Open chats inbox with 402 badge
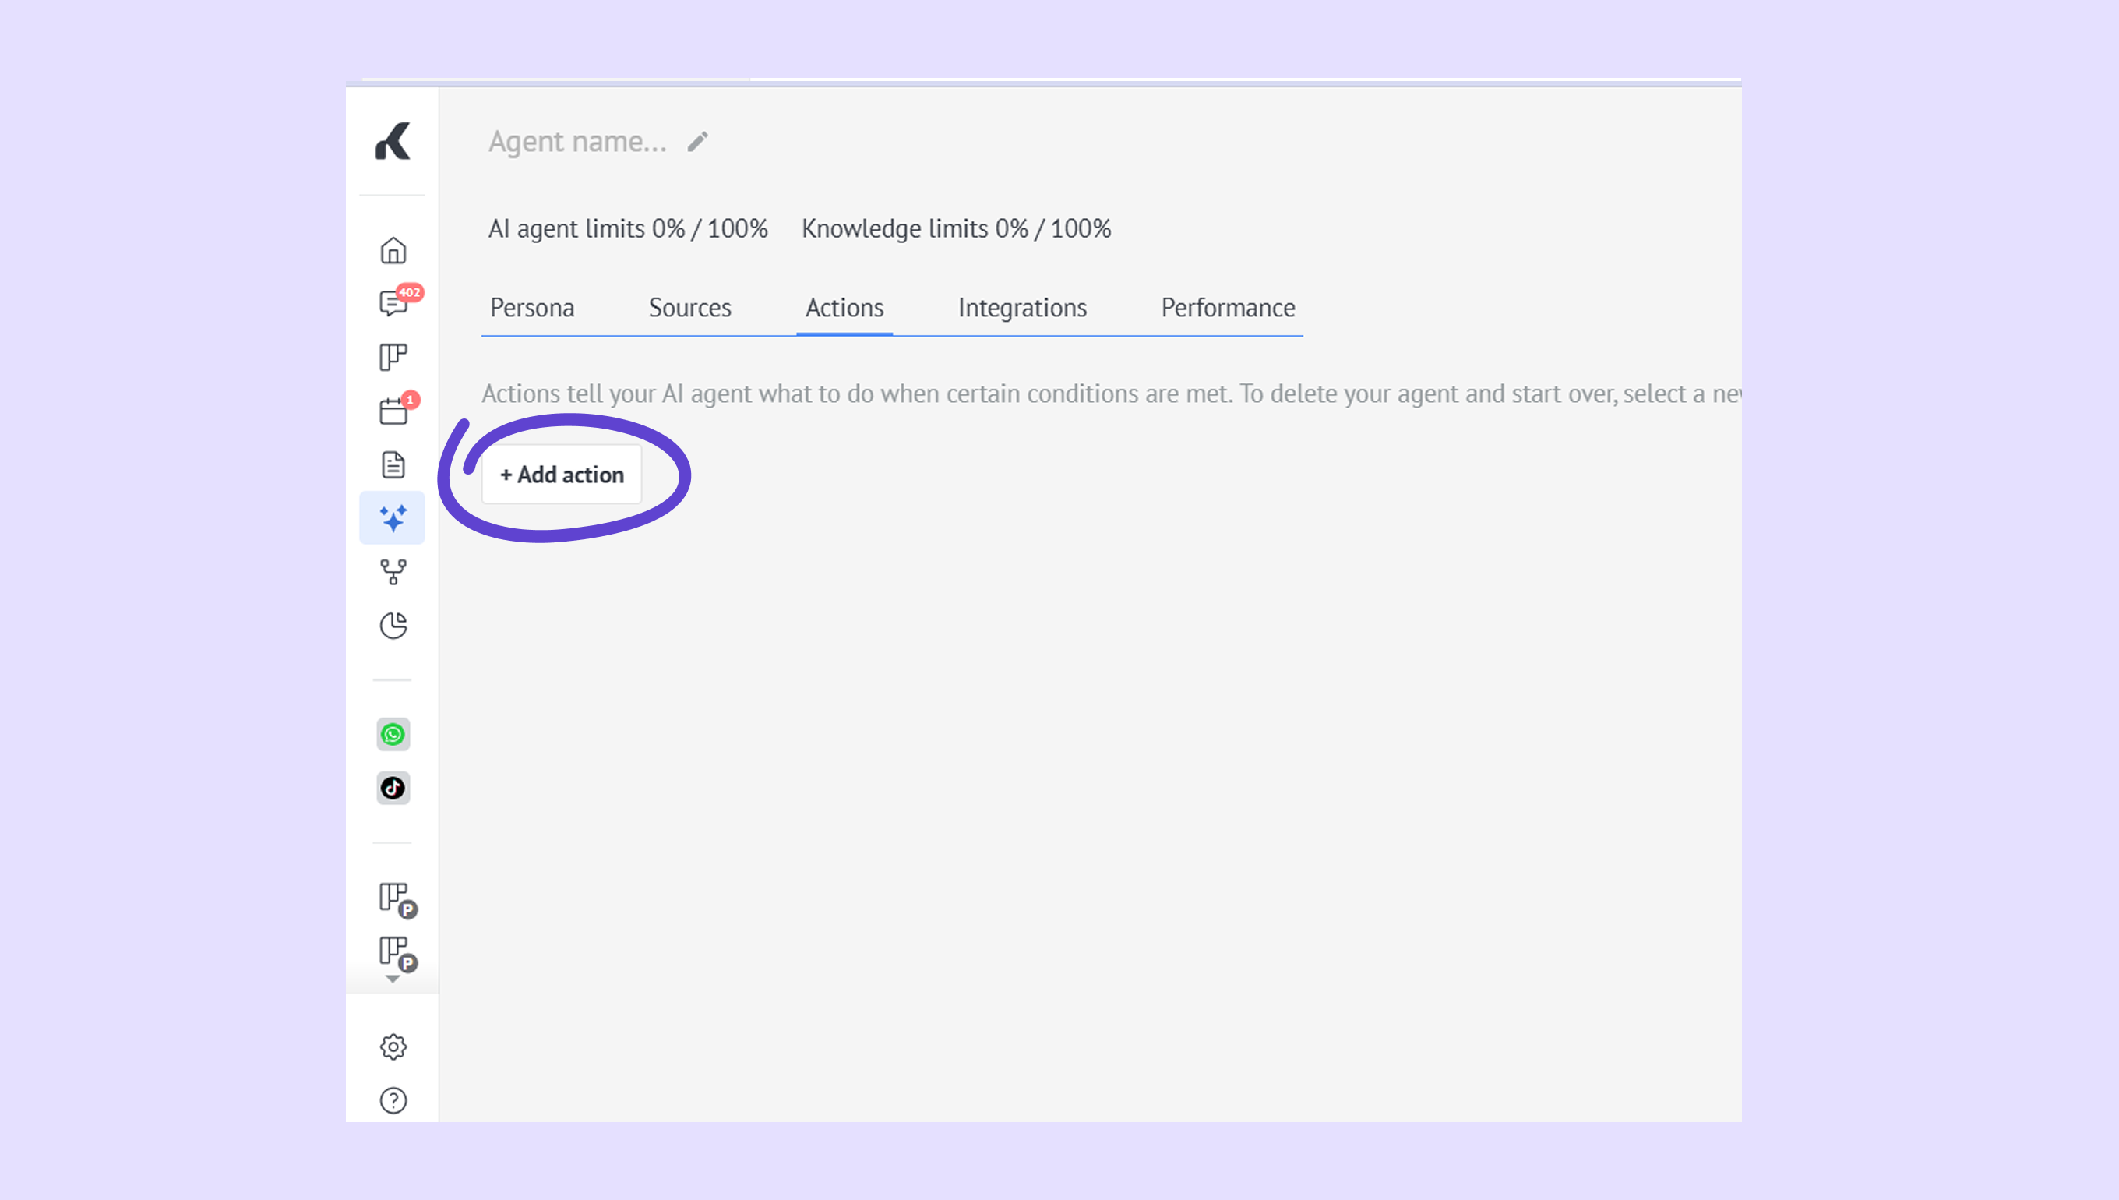 click(x=394, y=303)
